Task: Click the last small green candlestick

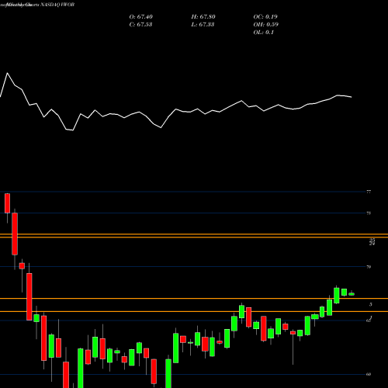Action: coord(352,294)
